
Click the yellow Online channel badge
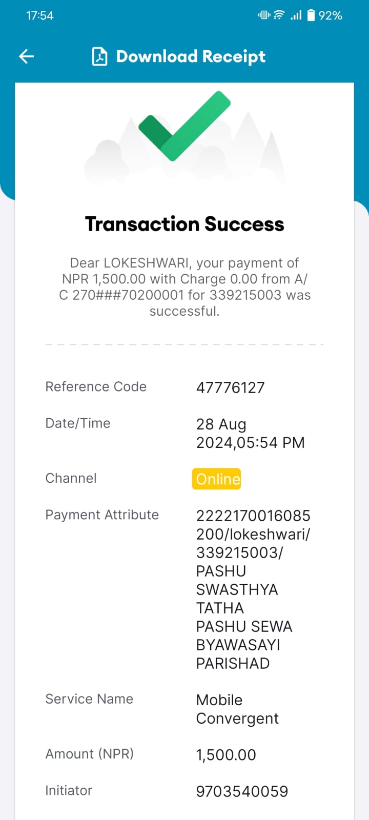click(x=216, y=479)
